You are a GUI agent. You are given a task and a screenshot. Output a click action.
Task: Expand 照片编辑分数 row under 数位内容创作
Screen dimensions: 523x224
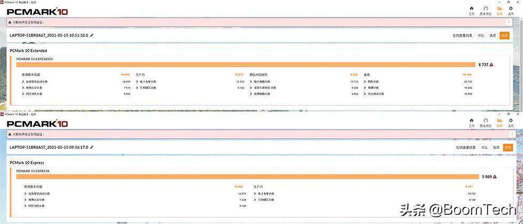251,82
